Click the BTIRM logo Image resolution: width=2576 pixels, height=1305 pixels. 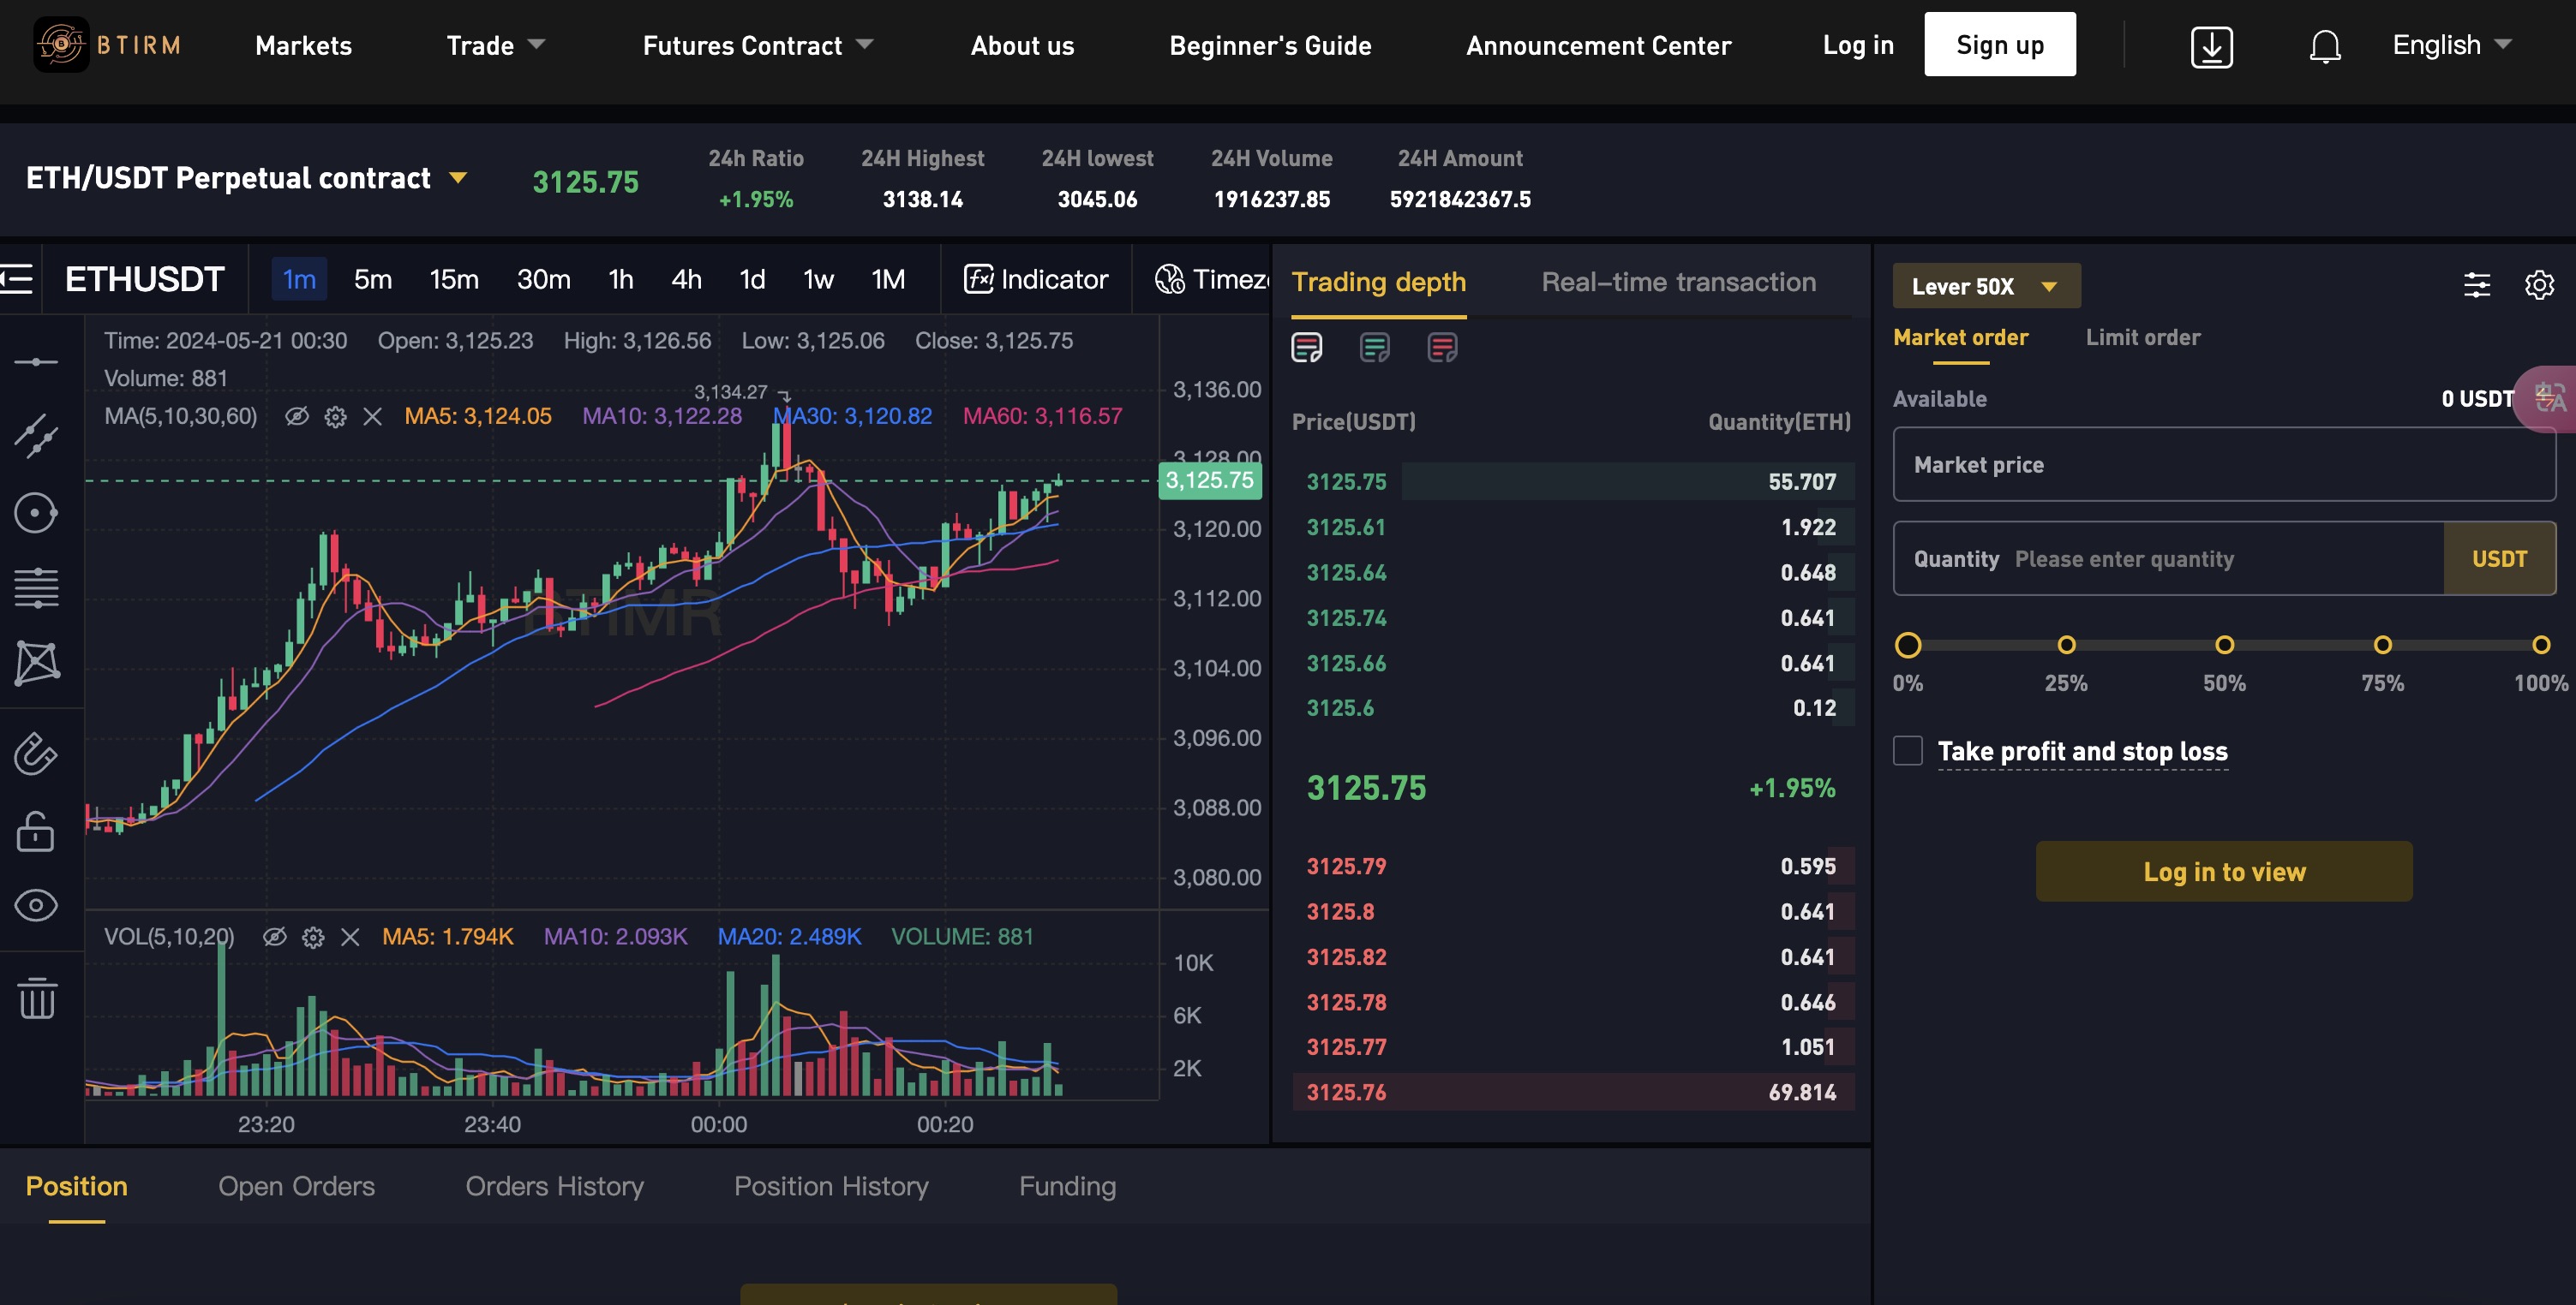(x=108, y=45)
